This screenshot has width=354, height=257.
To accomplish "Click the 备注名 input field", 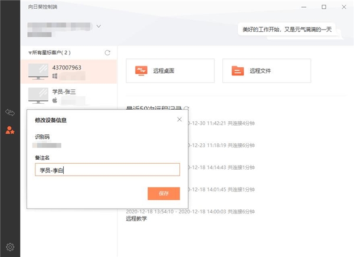I will point(107,170).
